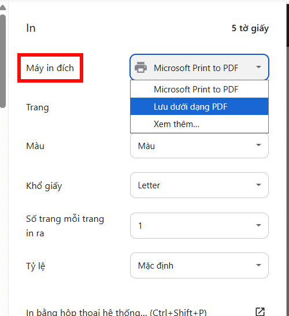
Task: Click the scroll up arrow
Action: tap(3, 8)
